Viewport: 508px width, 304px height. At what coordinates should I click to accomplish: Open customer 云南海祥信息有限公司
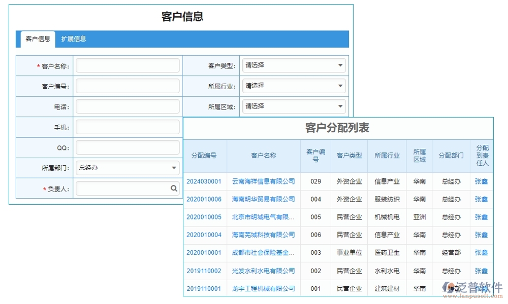(263, 181)
